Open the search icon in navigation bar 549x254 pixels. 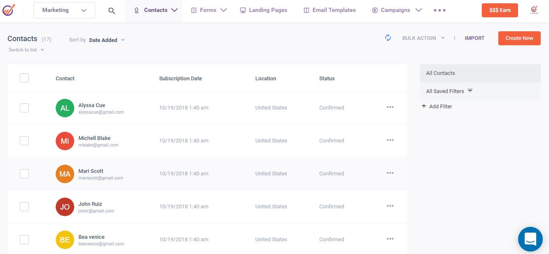pos(111,10)
